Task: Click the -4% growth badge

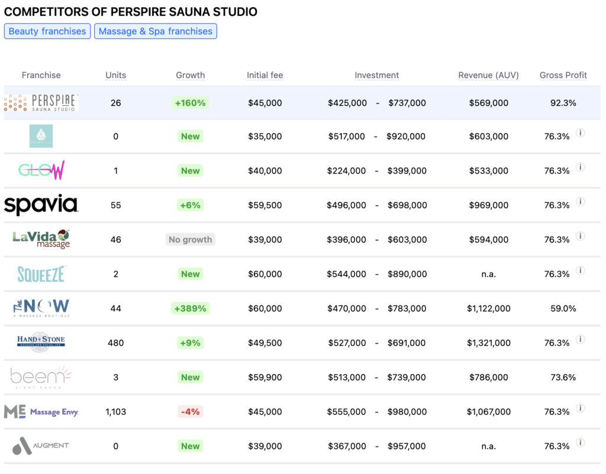Action: (x=190, y=412)
